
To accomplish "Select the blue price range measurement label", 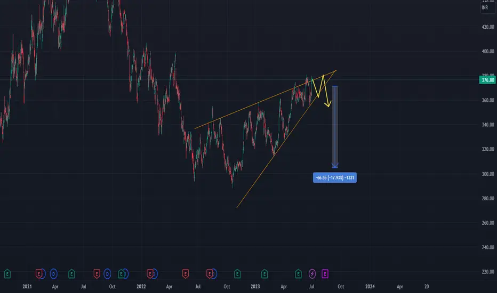I will 335,178.
